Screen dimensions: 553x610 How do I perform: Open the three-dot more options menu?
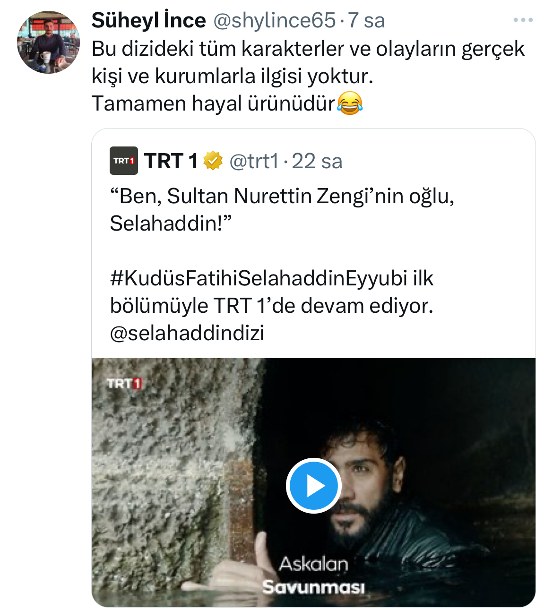click(x=523, y=20)
